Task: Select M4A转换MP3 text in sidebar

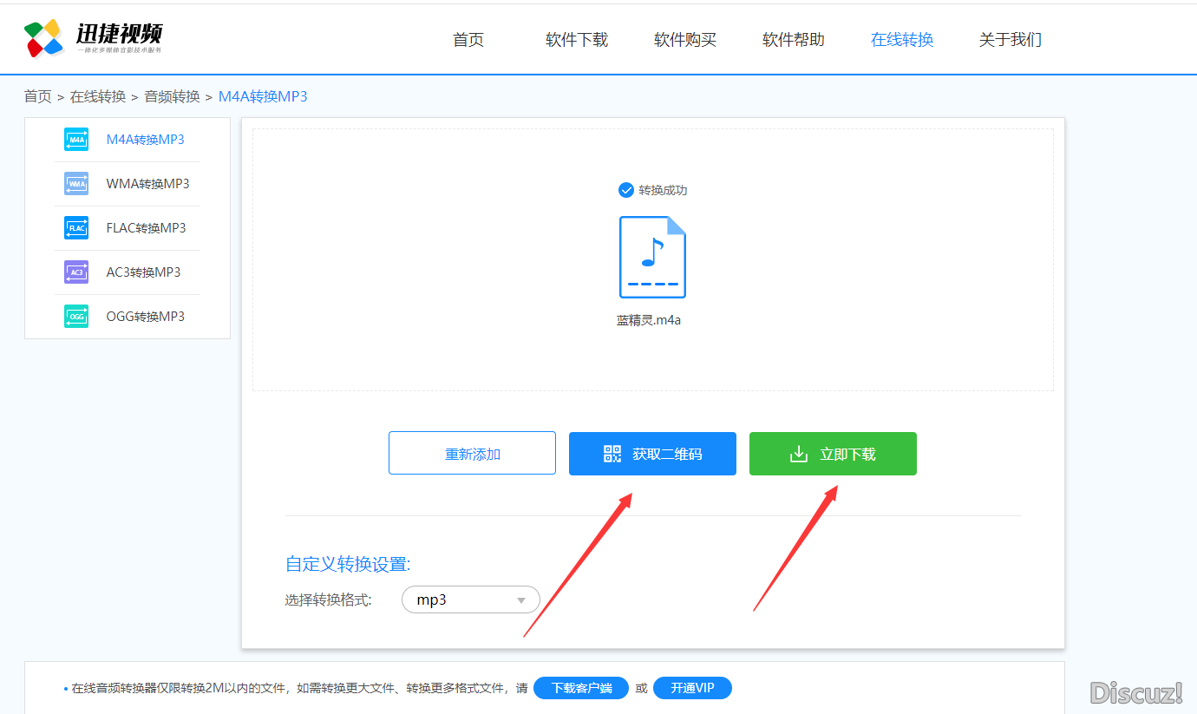Action: [145, 139]
